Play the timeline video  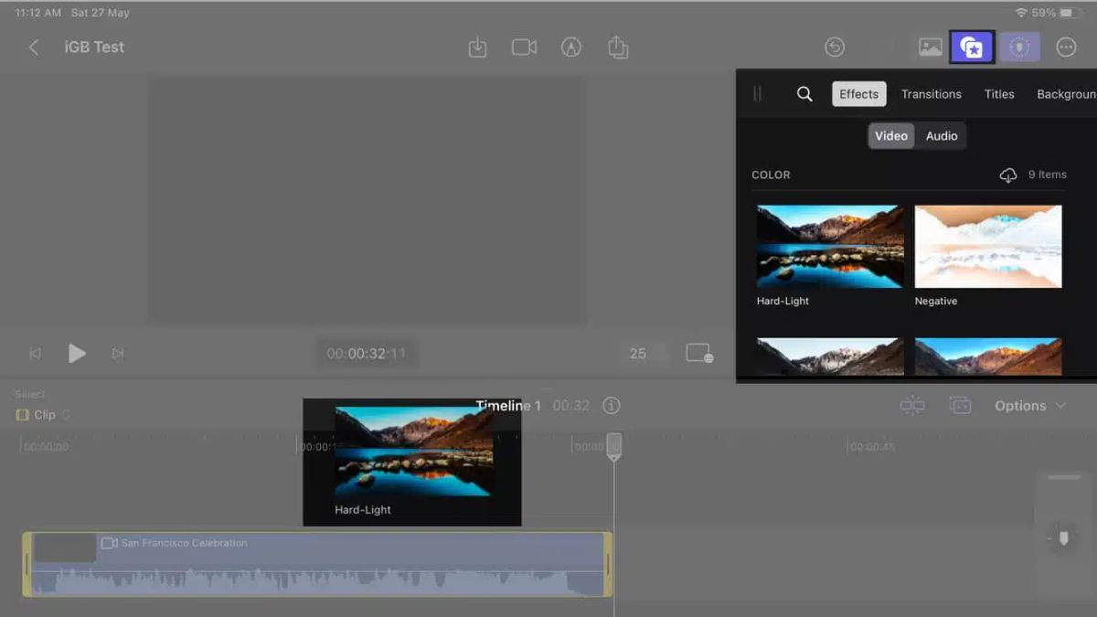pos(77,353)
